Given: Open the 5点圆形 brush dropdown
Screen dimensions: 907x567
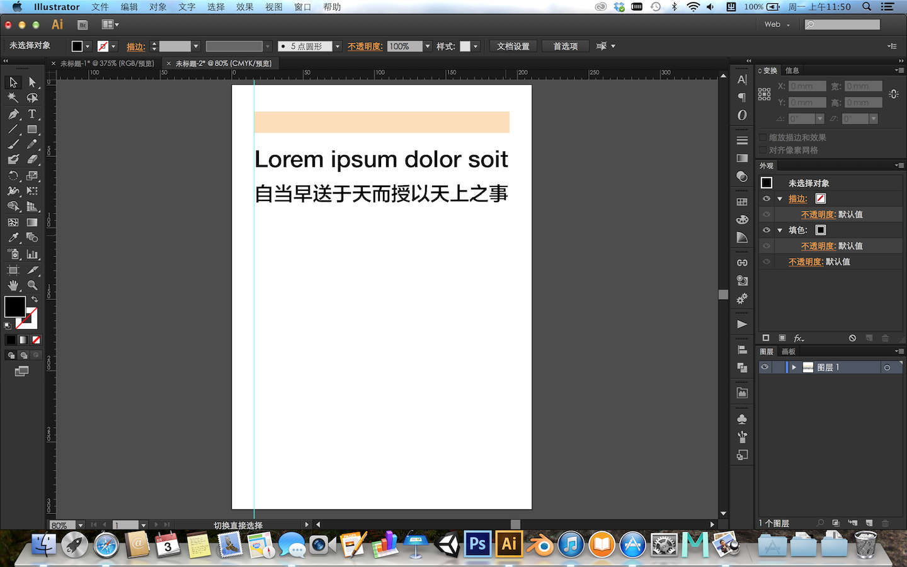Looking at the screenshot, I should [338, 45].
